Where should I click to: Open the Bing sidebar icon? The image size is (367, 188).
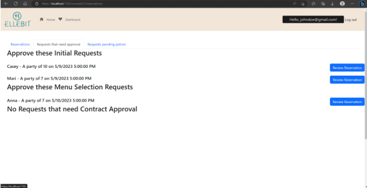pyautogui.click(x=363, y=4)
